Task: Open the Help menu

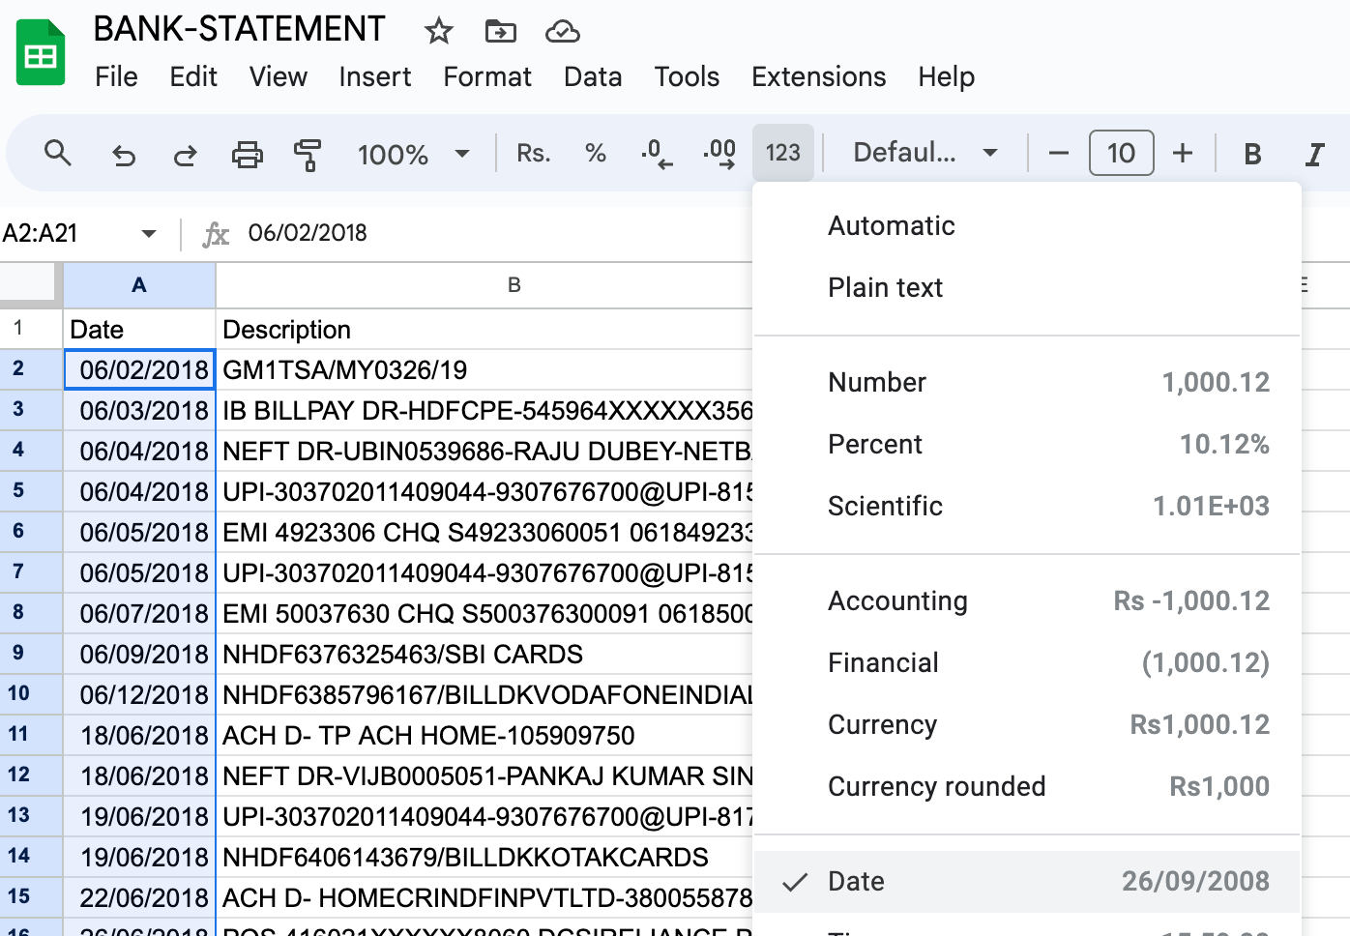Action: (946, 76)
